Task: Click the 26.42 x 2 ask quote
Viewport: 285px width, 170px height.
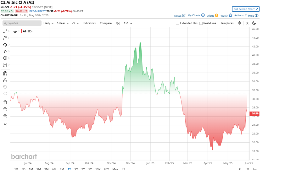Action: [21, 11]
